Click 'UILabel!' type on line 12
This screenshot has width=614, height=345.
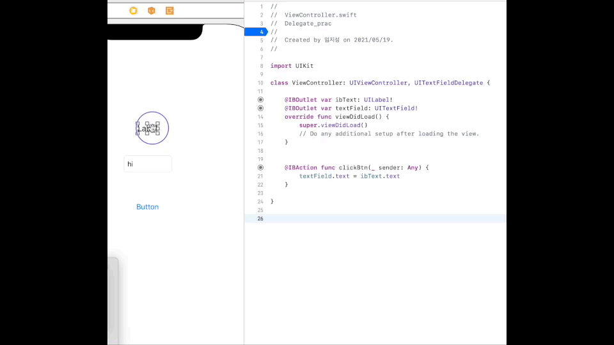tap(378, 100)
